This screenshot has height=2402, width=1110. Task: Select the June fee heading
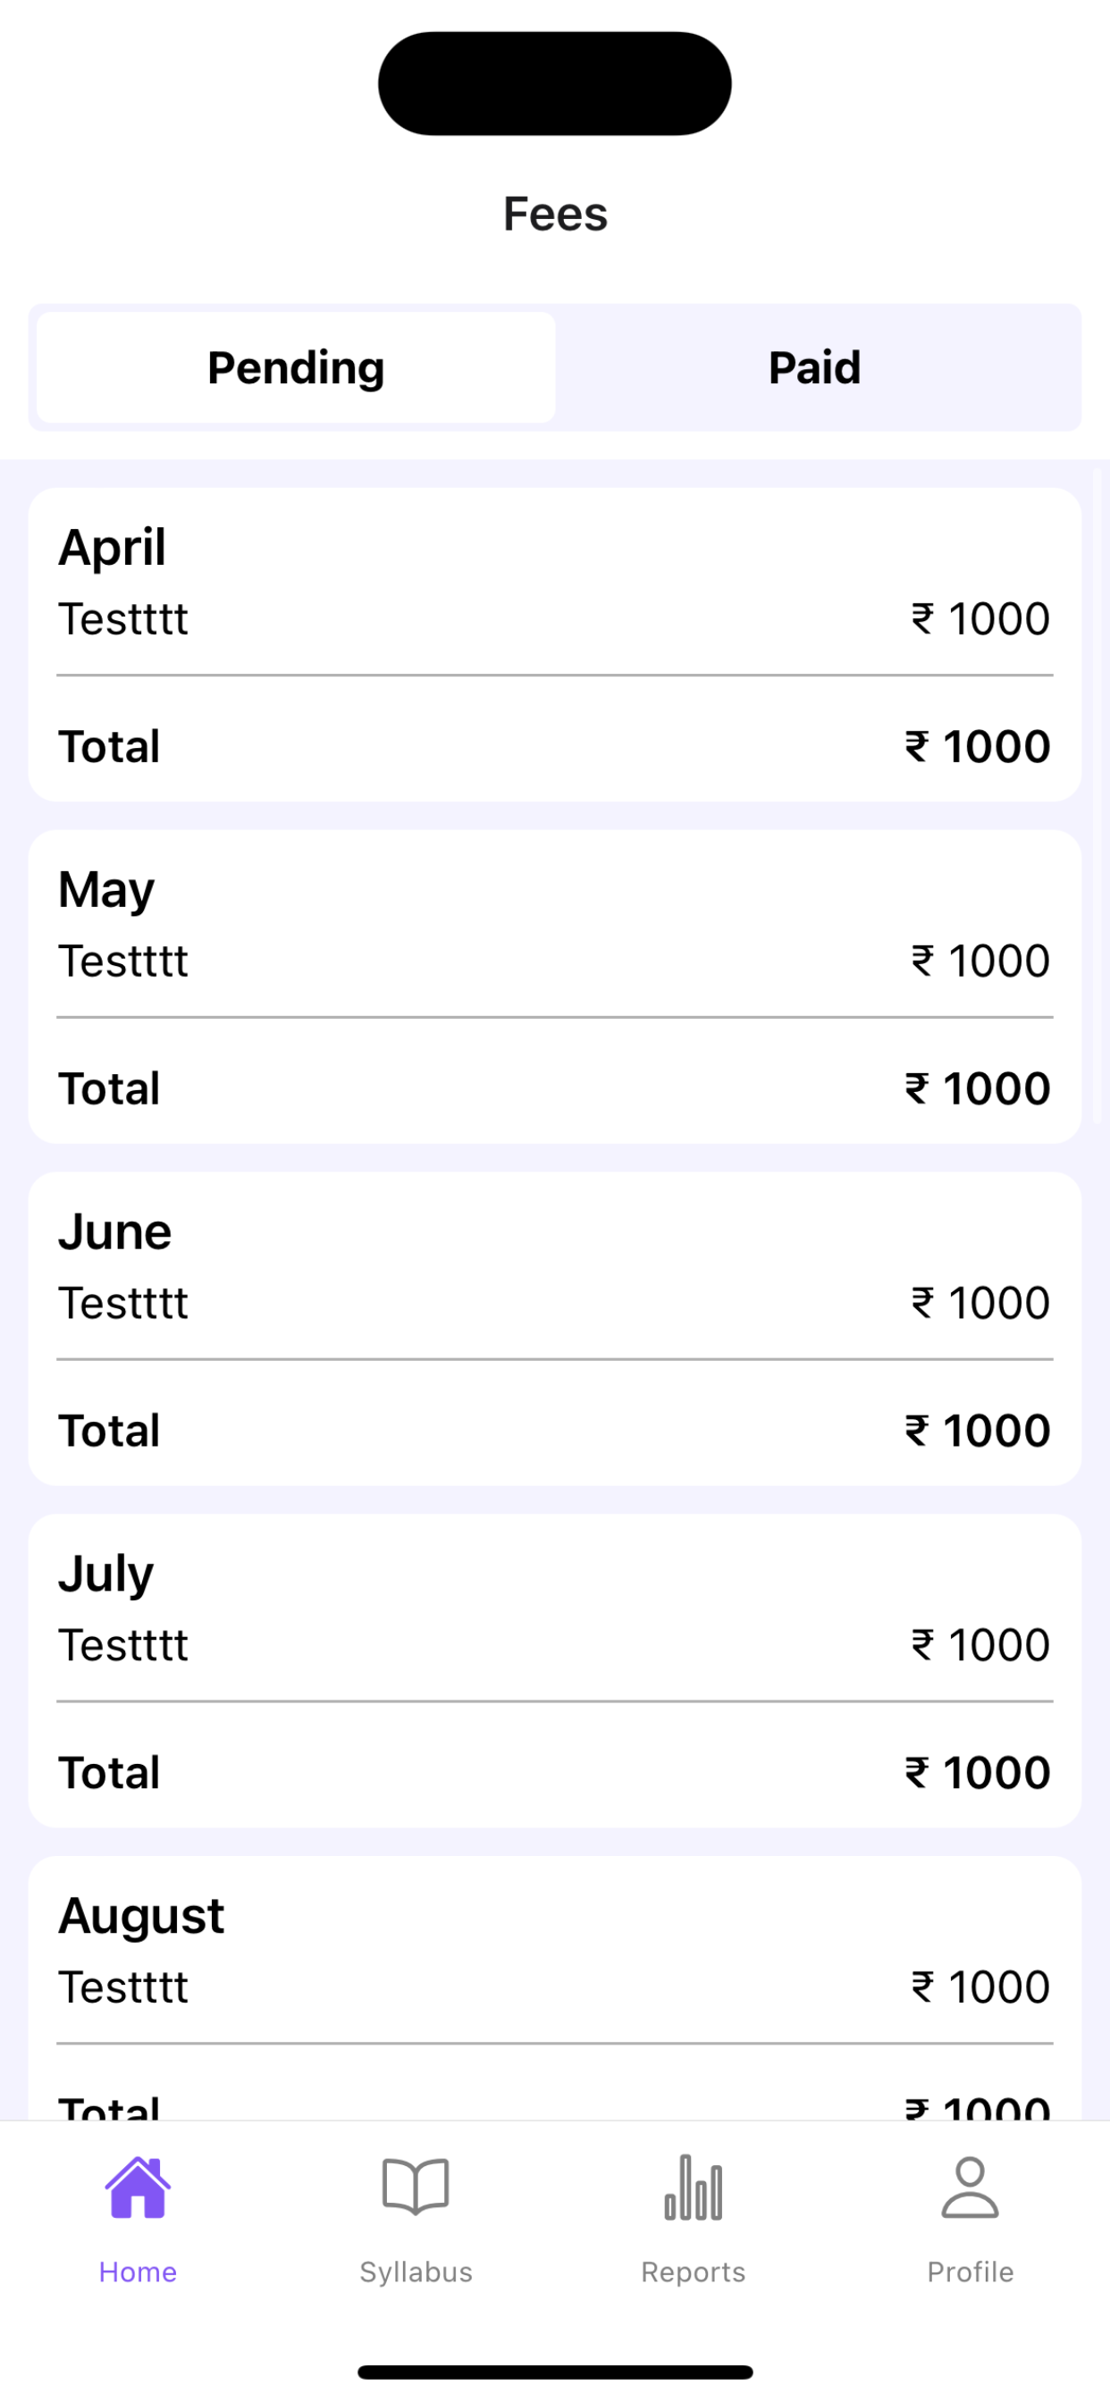click(114, 1232)
